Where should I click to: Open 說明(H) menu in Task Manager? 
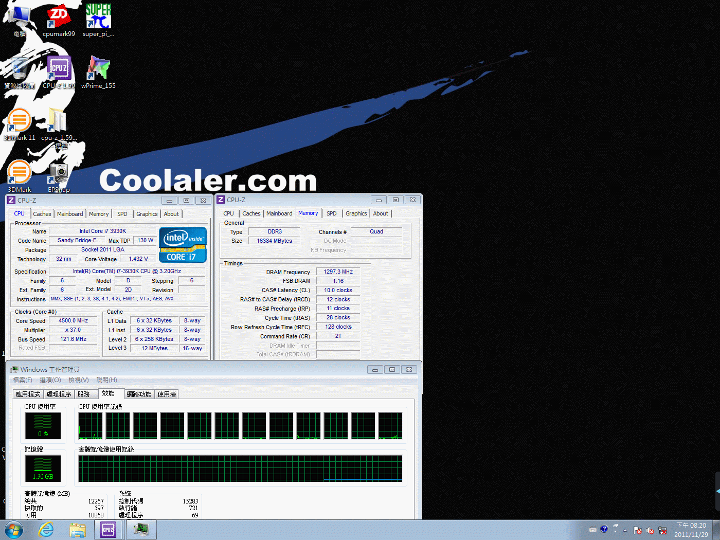(107, 380)
